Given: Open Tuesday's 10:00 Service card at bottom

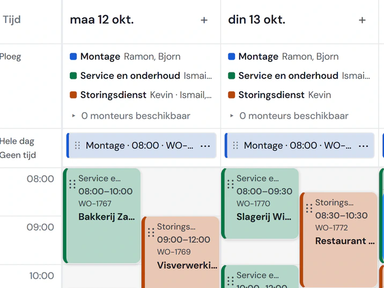Looking at the screenshot, I should pyautogui.click(x=260, y=277).
